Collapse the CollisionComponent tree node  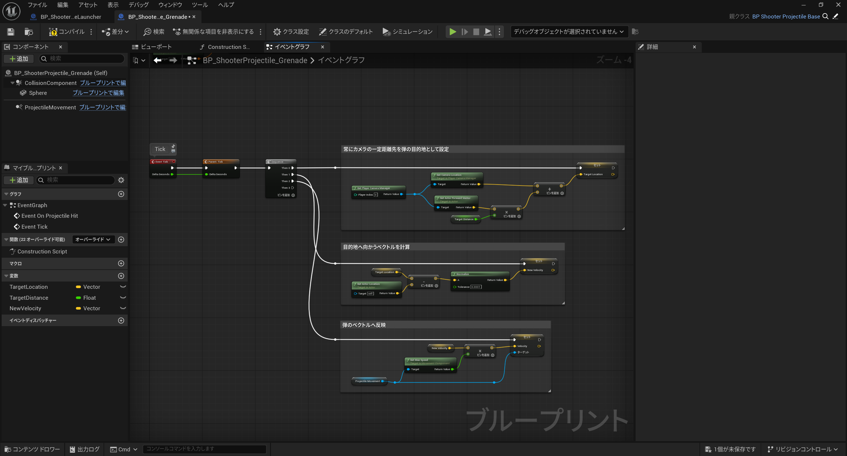(12, 83)
